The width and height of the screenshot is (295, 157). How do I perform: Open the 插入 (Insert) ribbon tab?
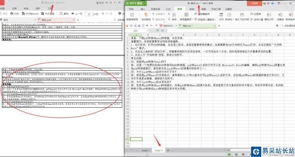click(x=143, y=9)
